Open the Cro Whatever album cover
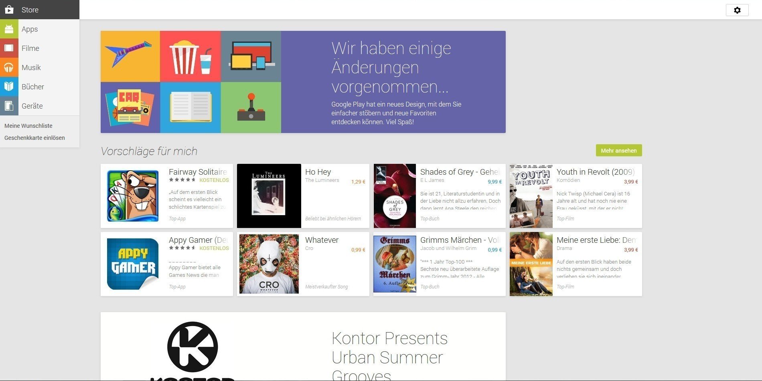The image size is (762, 381). (x=269, y=264)
